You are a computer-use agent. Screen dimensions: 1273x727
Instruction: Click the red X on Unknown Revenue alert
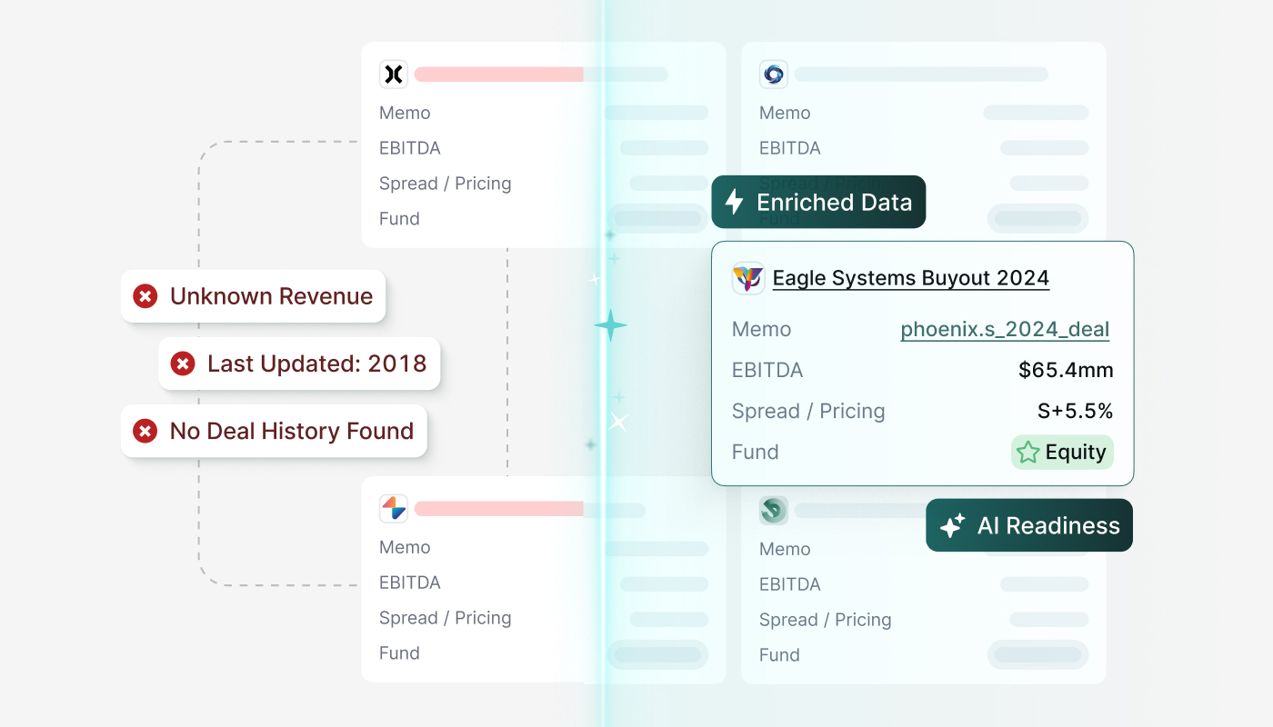[145, 296]
